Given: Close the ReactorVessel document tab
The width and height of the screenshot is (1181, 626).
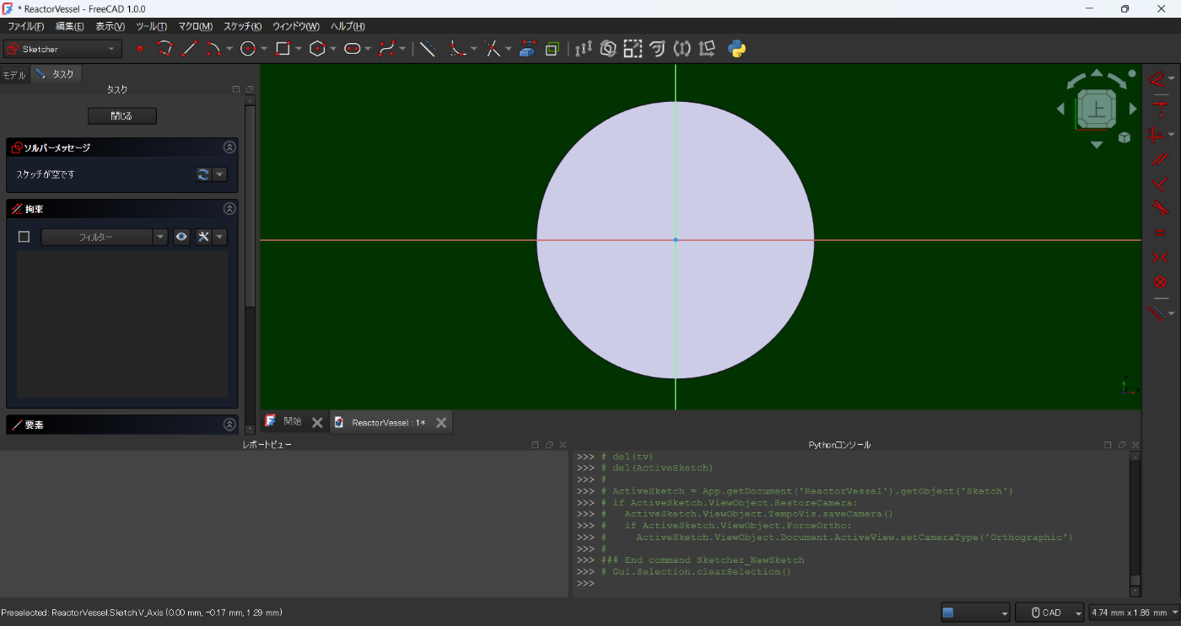Looking at the screenshot, I should [x=441, y=423].
